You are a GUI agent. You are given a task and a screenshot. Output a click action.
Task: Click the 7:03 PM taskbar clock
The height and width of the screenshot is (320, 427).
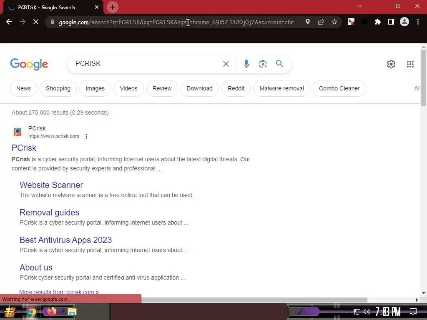tap(388, 312)
